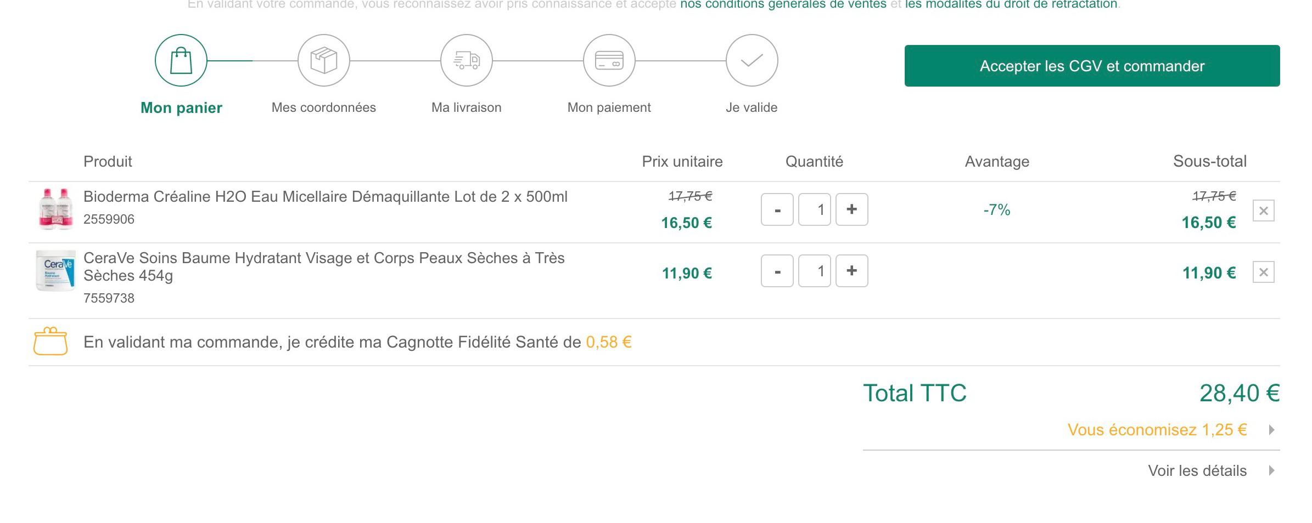Expand the "Voir les détails" arrow
Viewport: 1312px width, 523px height.
coord(1271,470)
